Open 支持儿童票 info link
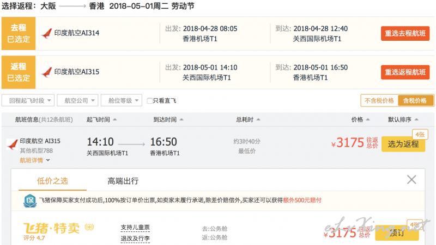This screenshot has height=245, width=436. tap(135, 228)
